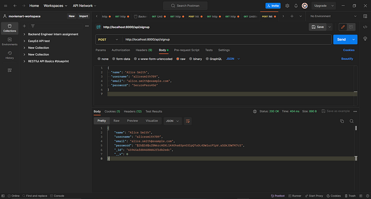Switch to request Headers (9) tab
The width and height of the screenshot is (371, 199).
[x=144, y=50]
